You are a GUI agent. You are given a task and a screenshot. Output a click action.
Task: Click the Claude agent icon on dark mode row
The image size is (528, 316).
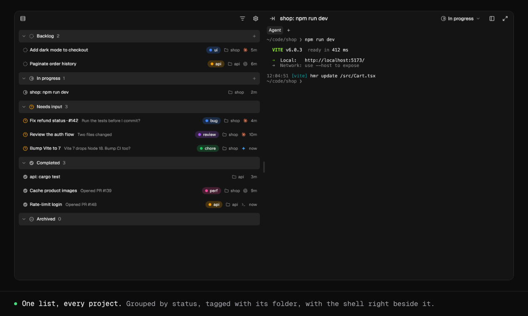point(245,50)
